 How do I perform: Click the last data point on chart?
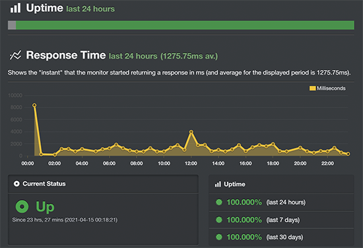(348, 154)
